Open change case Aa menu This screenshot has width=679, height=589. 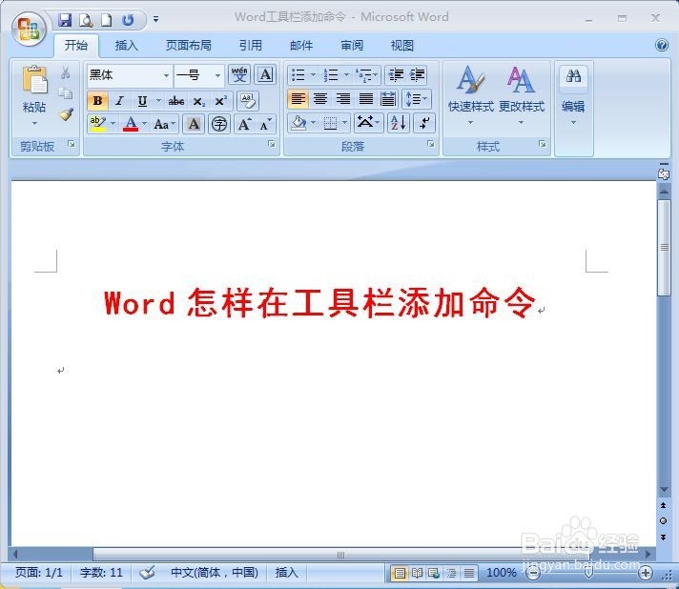click(x=164, y=124)
